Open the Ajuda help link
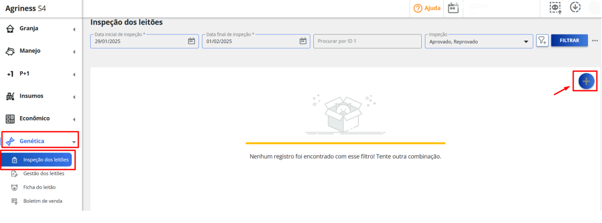602x223 pixels. click(x=427, y=8)
